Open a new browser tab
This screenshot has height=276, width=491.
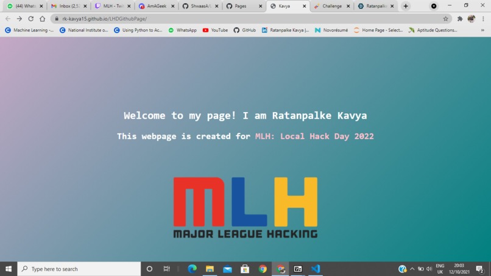pyautogui.click(x=406, y=6)
